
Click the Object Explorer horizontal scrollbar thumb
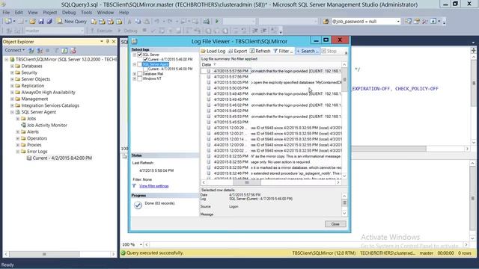coord(44,254)
